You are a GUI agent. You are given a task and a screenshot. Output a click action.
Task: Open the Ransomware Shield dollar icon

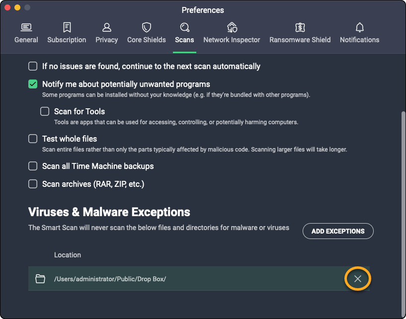click(x=300, y=27)
